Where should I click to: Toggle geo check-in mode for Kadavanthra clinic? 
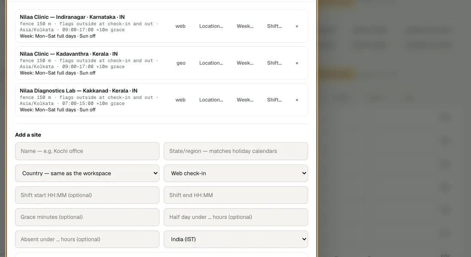181,63
